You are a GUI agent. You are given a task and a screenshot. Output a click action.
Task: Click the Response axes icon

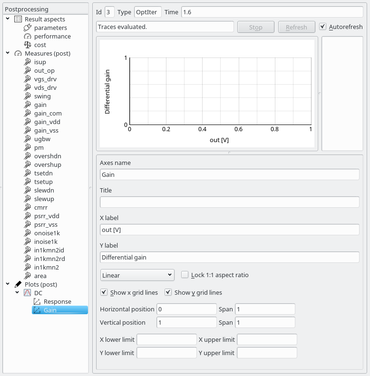pos(37,302)
